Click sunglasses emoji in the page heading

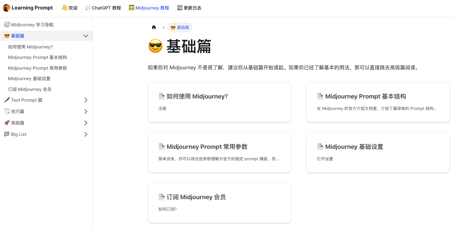pos(155,47)
